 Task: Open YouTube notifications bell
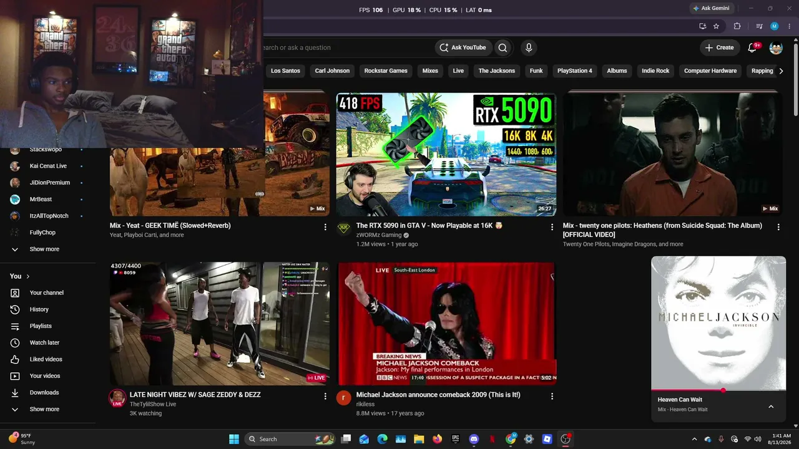coord(752,47)
